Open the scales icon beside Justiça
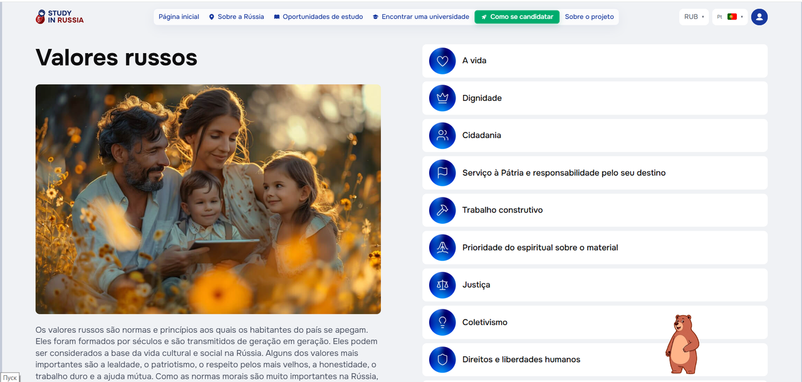Screen dimensions: 802x382 (x=442, y=285)
